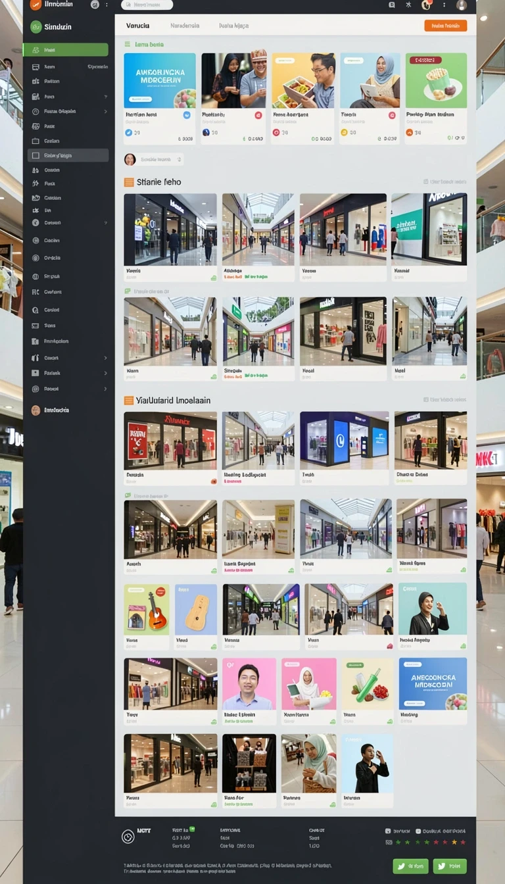505x884 pixels.
Task: Open the man drinking on blue card
Action: pos(367,771)
